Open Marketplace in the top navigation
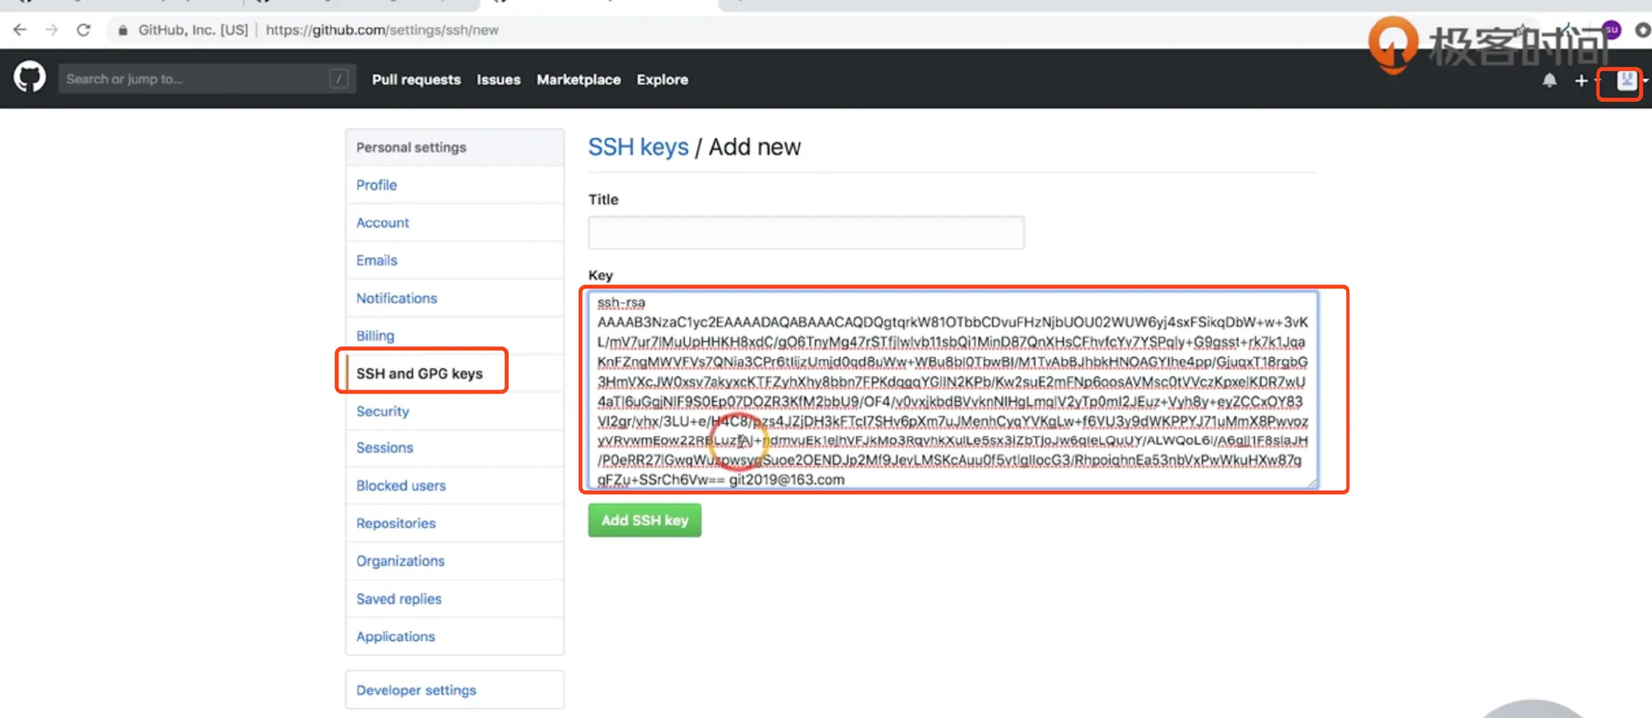This screenshot has height=718, width=1652. (578, 80)
